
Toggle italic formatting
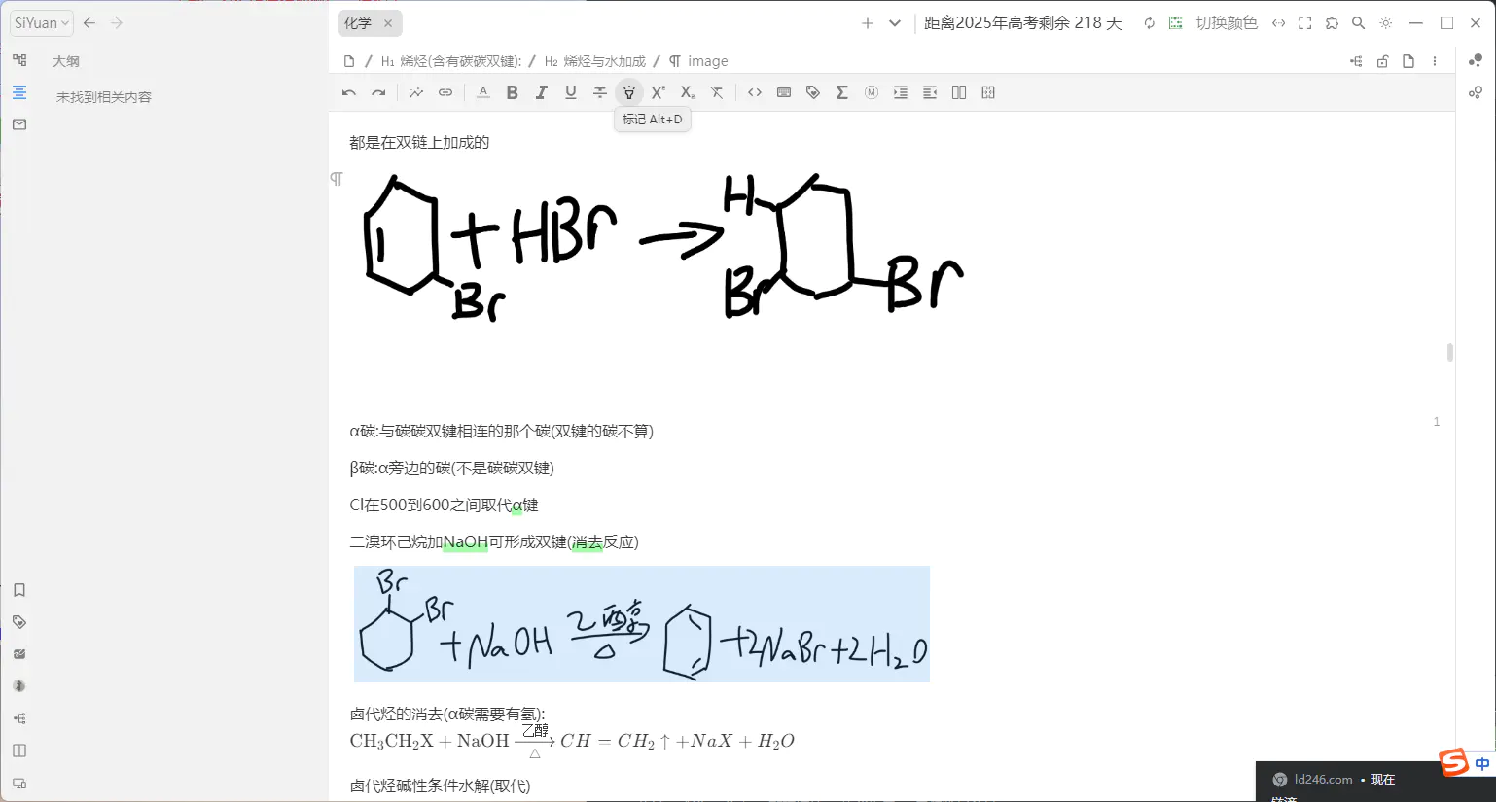(x=542, y=92)
